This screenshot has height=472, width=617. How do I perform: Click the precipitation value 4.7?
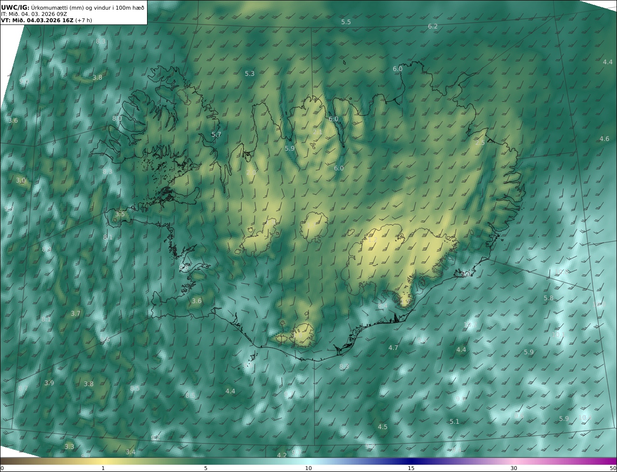click(x=393, y=348)
